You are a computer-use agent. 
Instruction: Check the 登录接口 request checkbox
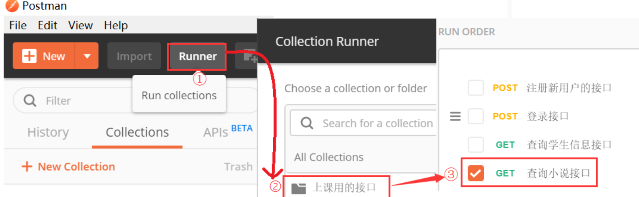point(475,116)
